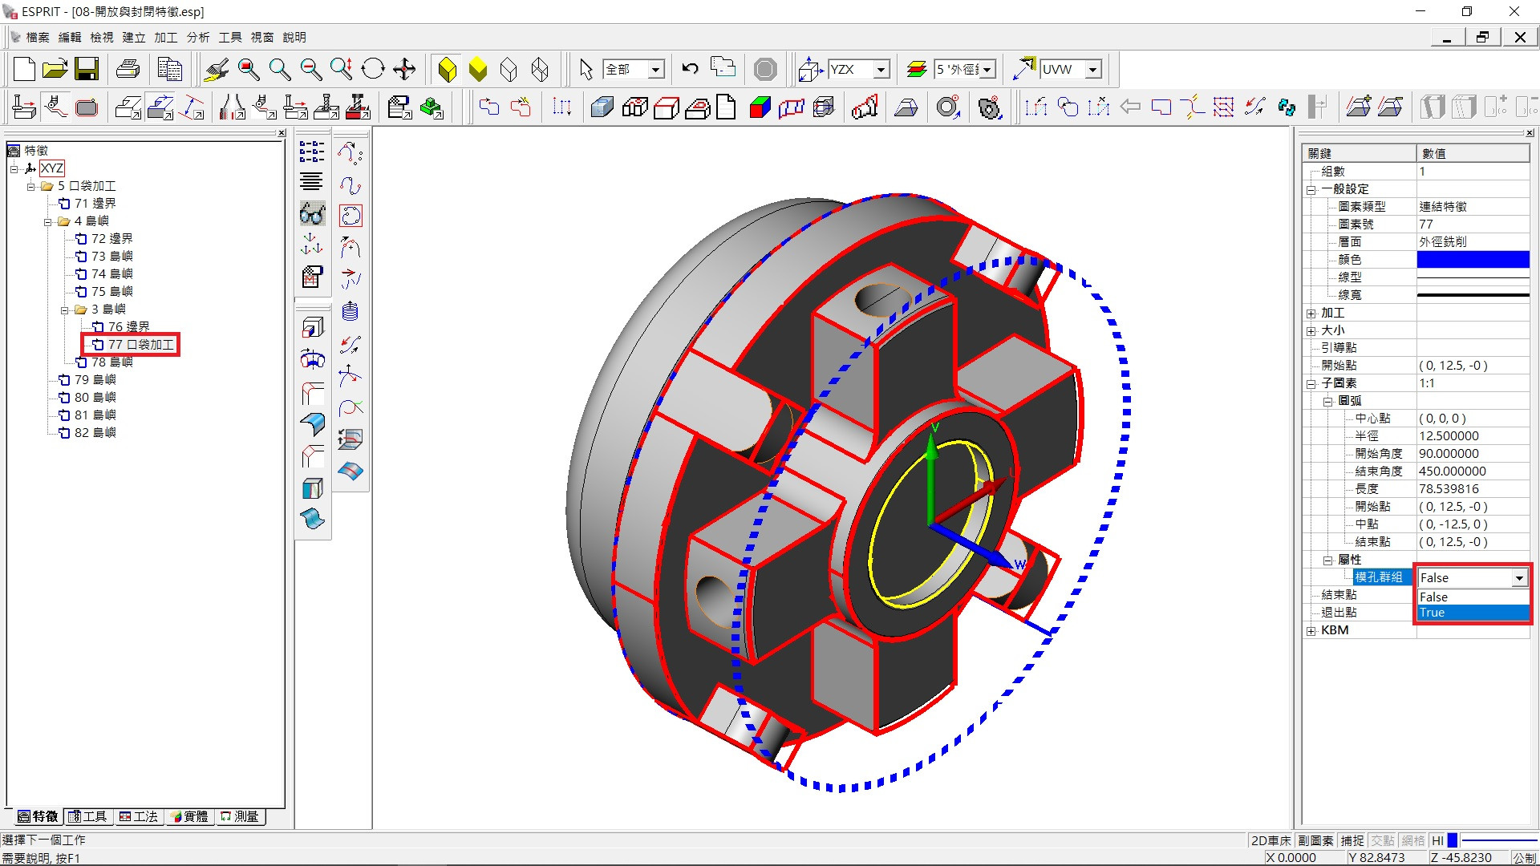The width and height of the screenshot is (1540, 866).
Task: Click the Zoom Out magnifier icon
Action: click(310, 70)
